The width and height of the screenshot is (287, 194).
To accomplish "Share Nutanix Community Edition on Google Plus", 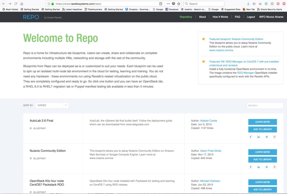I will 275,167.
